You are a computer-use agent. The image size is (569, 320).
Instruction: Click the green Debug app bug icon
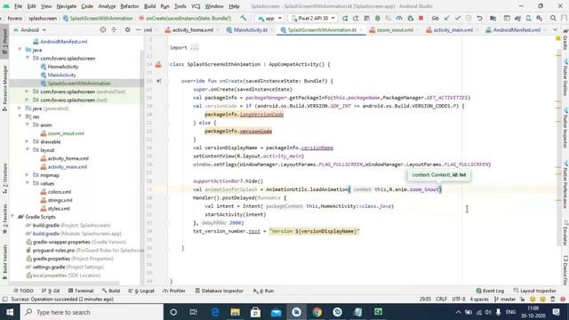tap(377, 18)
